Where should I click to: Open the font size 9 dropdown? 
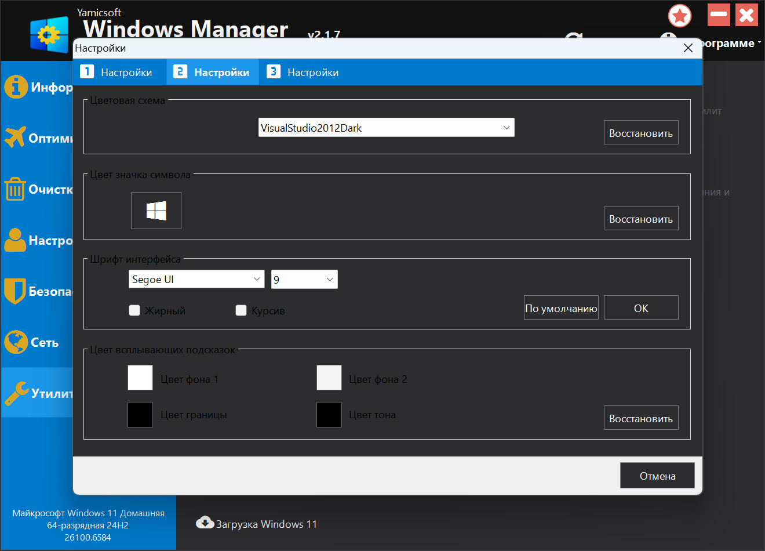pyautogui.click(x=304, y=279)
